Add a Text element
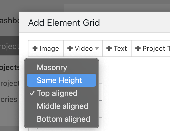 click(x=117, y=48)
